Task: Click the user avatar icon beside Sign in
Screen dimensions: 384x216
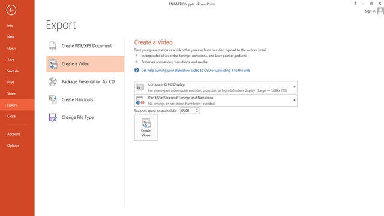Action: click(x=380, y=11)
